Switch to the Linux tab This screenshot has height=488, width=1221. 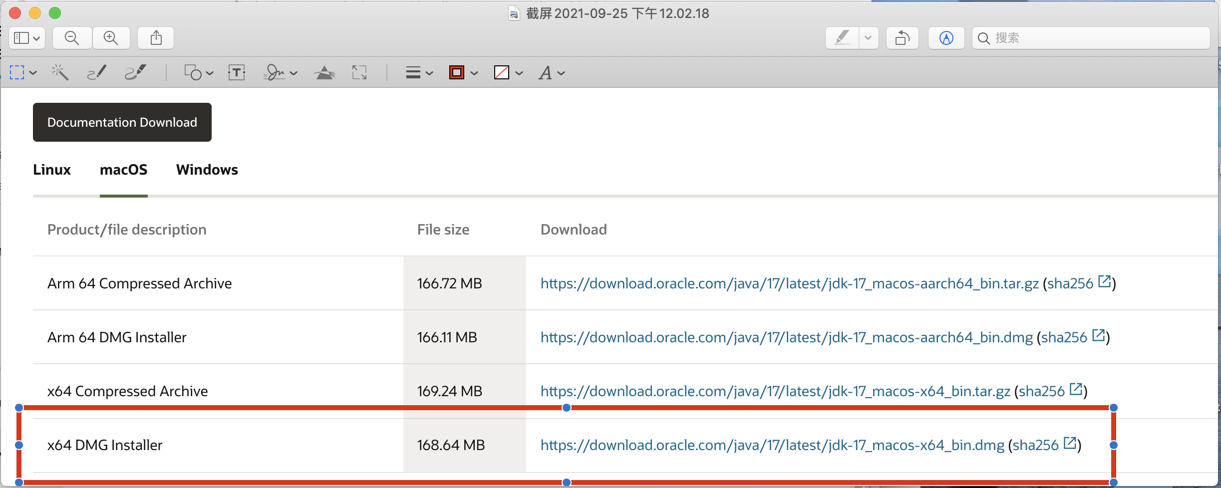[51, 170]
